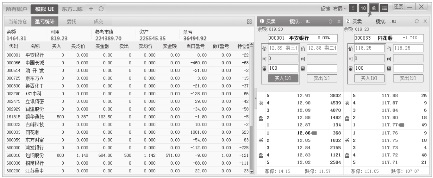Click buy price field 12.89 in panel 1
The image size is (433, 178).
point(283,48)
